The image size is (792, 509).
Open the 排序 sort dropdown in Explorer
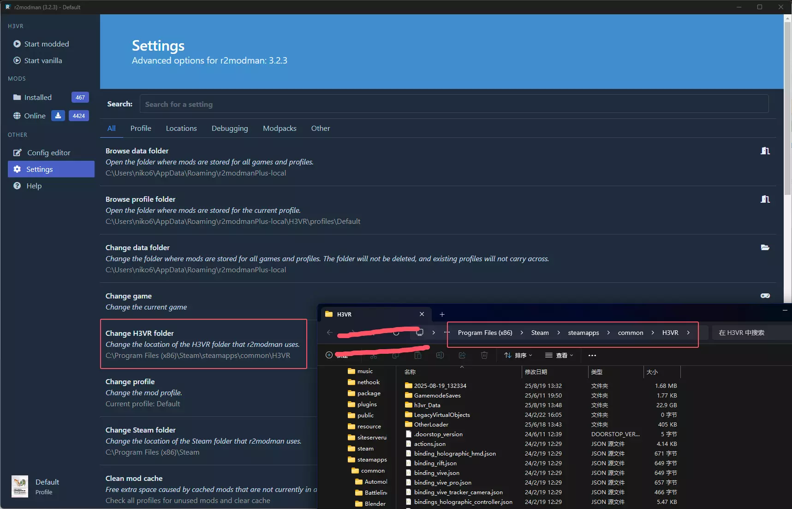(x=518, y=355)
